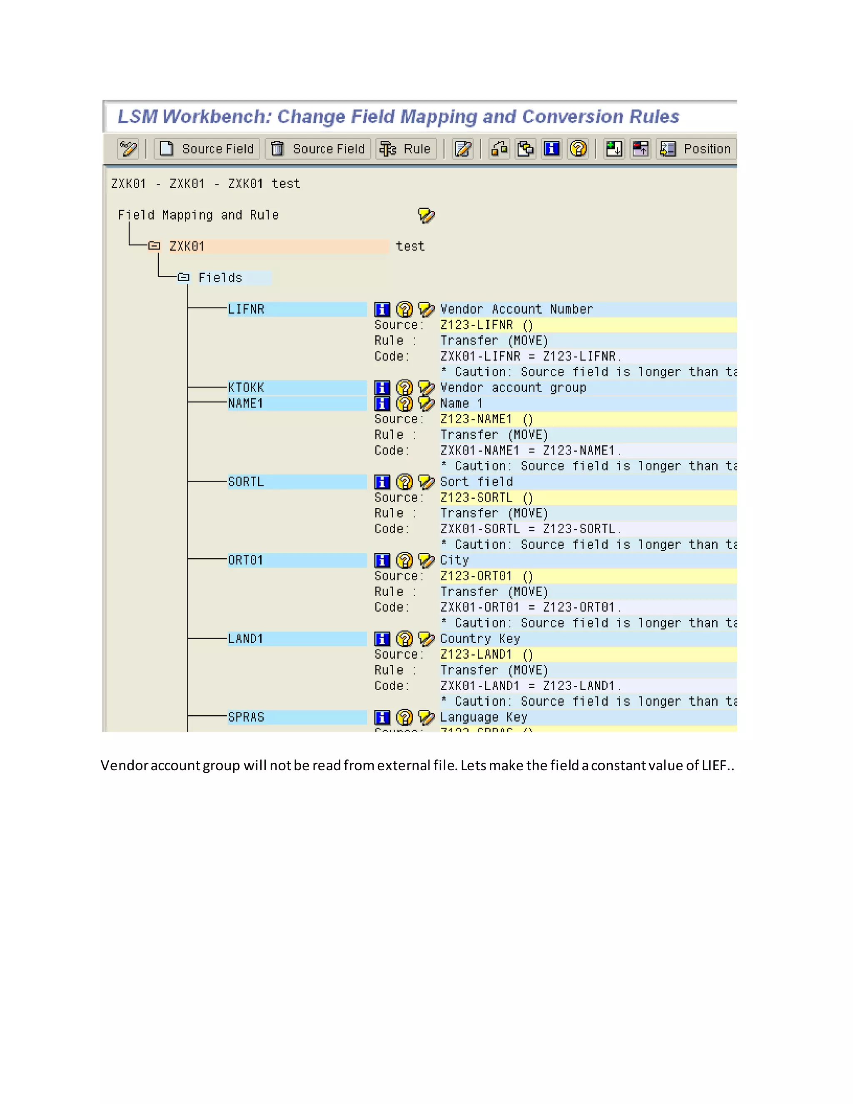Click the Field Mapping and Rule root label
853x1104 pixels.
tap(198, 215)
